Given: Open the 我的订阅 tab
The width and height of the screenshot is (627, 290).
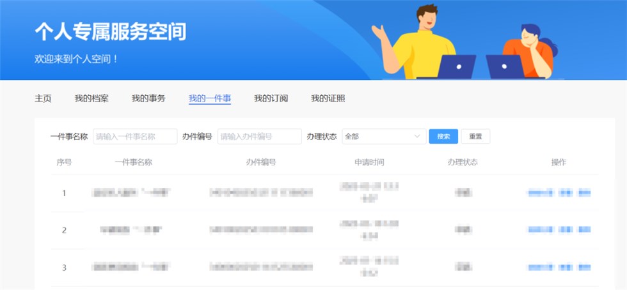Looking at the screenshot, I should 271,98.
